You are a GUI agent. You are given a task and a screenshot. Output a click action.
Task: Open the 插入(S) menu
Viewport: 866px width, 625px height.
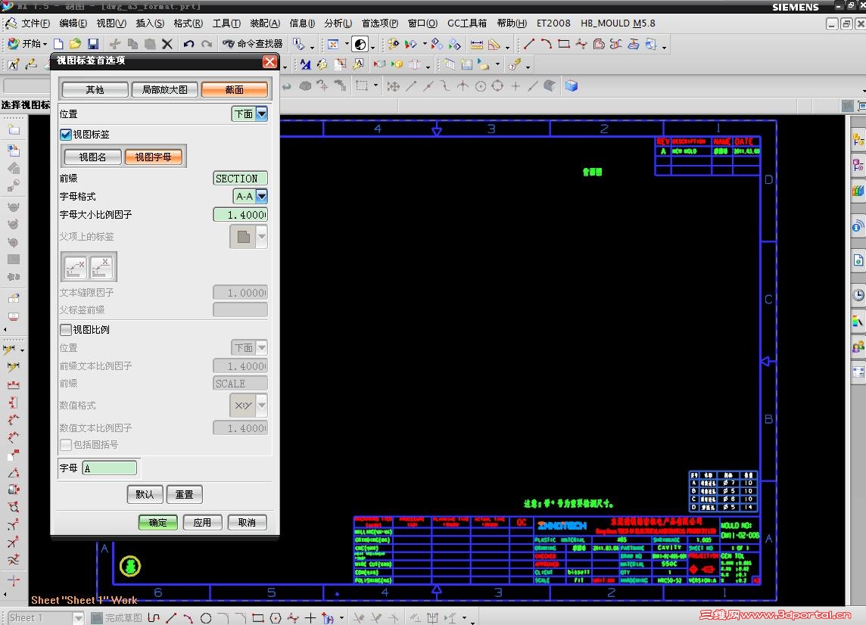[x=150, y=23]
